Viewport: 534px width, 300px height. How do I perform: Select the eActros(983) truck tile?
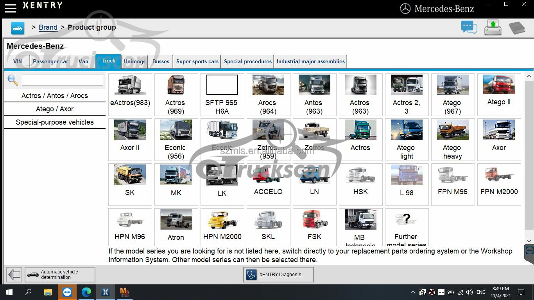tap(130, 95)
